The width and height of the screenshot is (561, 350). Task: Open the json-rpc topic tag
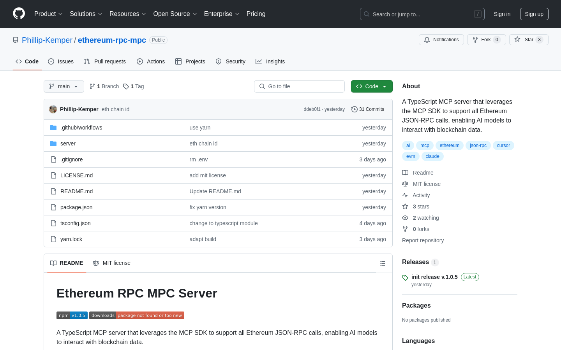pyautogui.click(x=478, y=145)
